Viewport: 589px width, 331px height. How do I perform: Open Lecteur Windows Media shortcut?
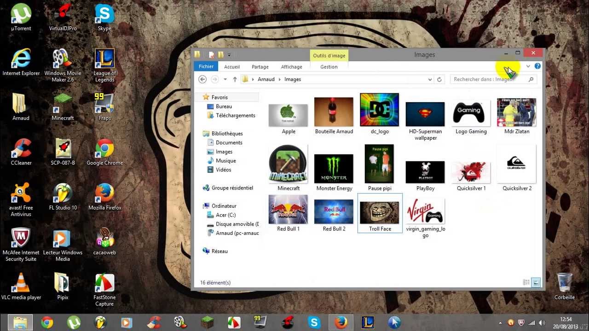pos(63,245)
